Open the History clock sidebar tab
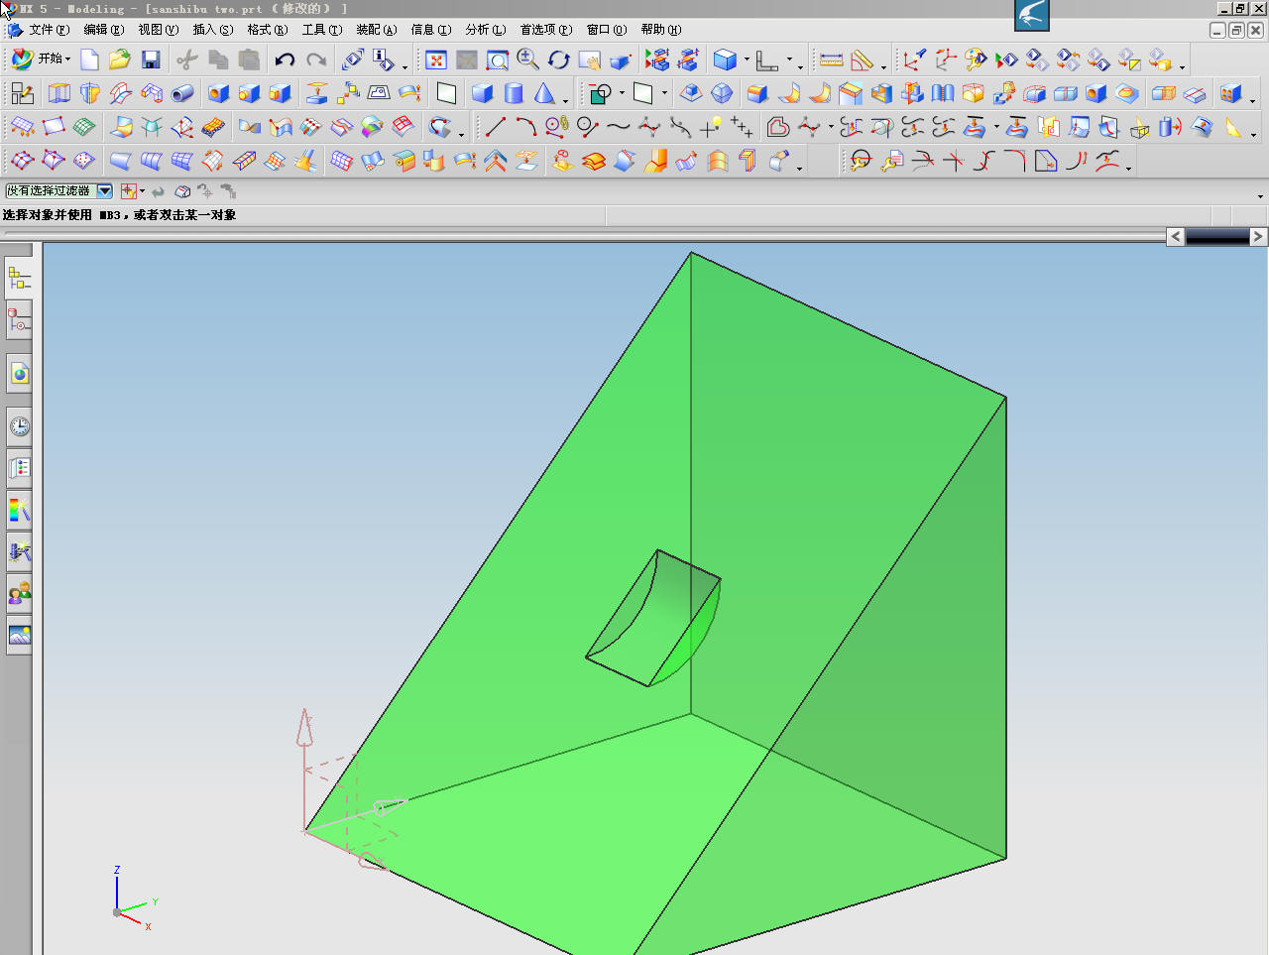The height and width of the screenshot is (955, 1269). point(19,427)
